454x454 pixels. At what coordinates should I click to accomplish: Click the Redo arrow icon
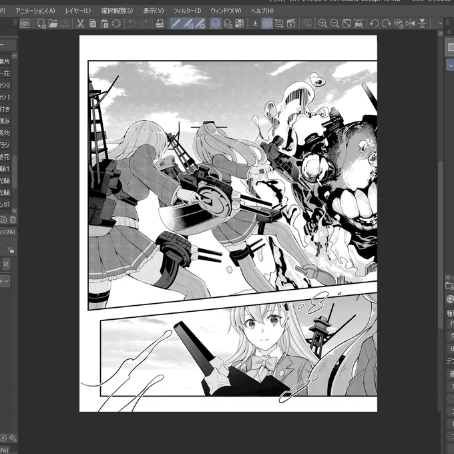(x=144, y=23)
